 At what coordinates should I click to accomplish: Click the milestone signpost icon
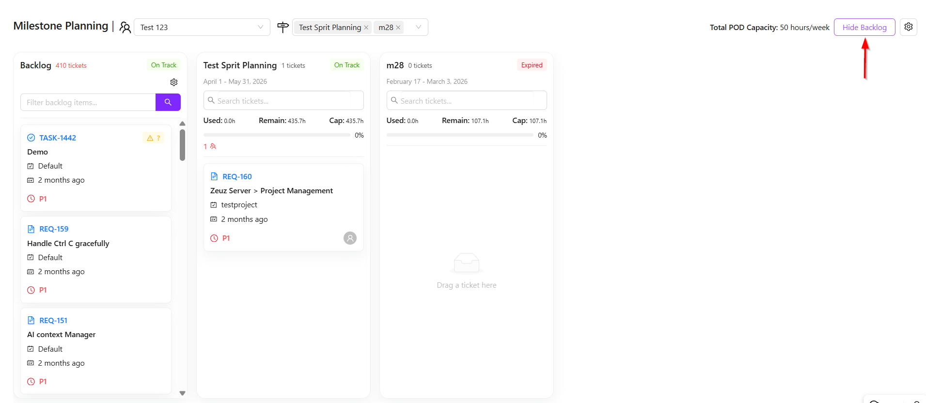tap(283, 28)
